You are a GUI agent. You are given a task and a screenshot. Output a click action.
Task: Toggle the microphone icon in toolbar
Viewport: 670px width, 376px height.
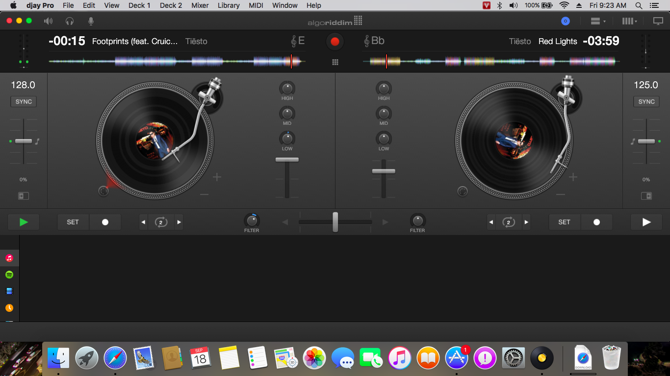pos(91,21)
